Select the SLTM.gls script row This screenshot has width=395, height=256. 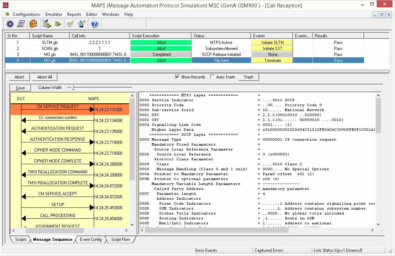(184, 43)
